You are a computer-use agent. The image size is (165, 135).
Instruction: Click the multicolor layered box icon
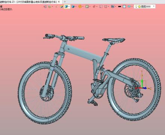click(x=61, y=6)
